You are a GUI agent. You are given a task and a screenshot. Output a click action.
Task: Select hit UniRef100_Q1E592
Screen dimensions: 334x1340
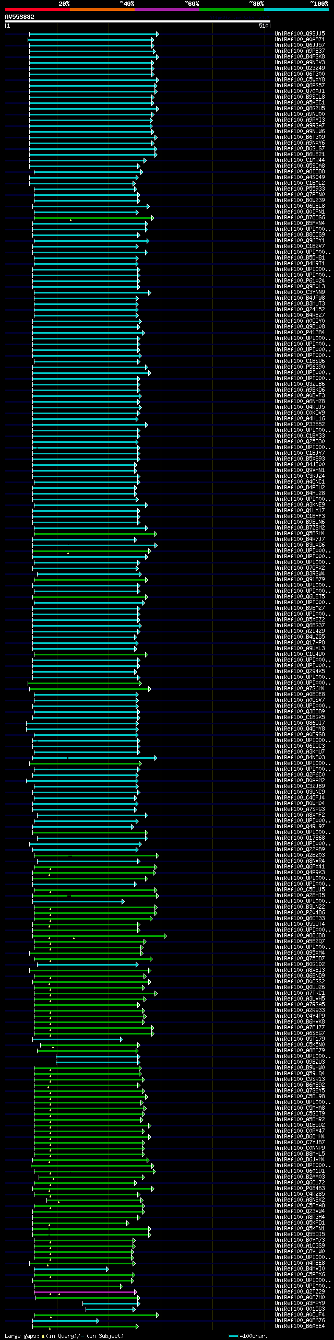click(x=300, y=1125)
